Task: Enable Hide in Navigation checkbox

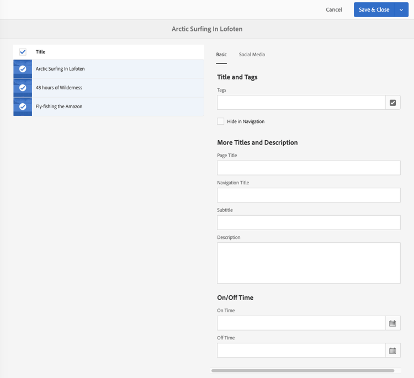Action: coord(221,121)
